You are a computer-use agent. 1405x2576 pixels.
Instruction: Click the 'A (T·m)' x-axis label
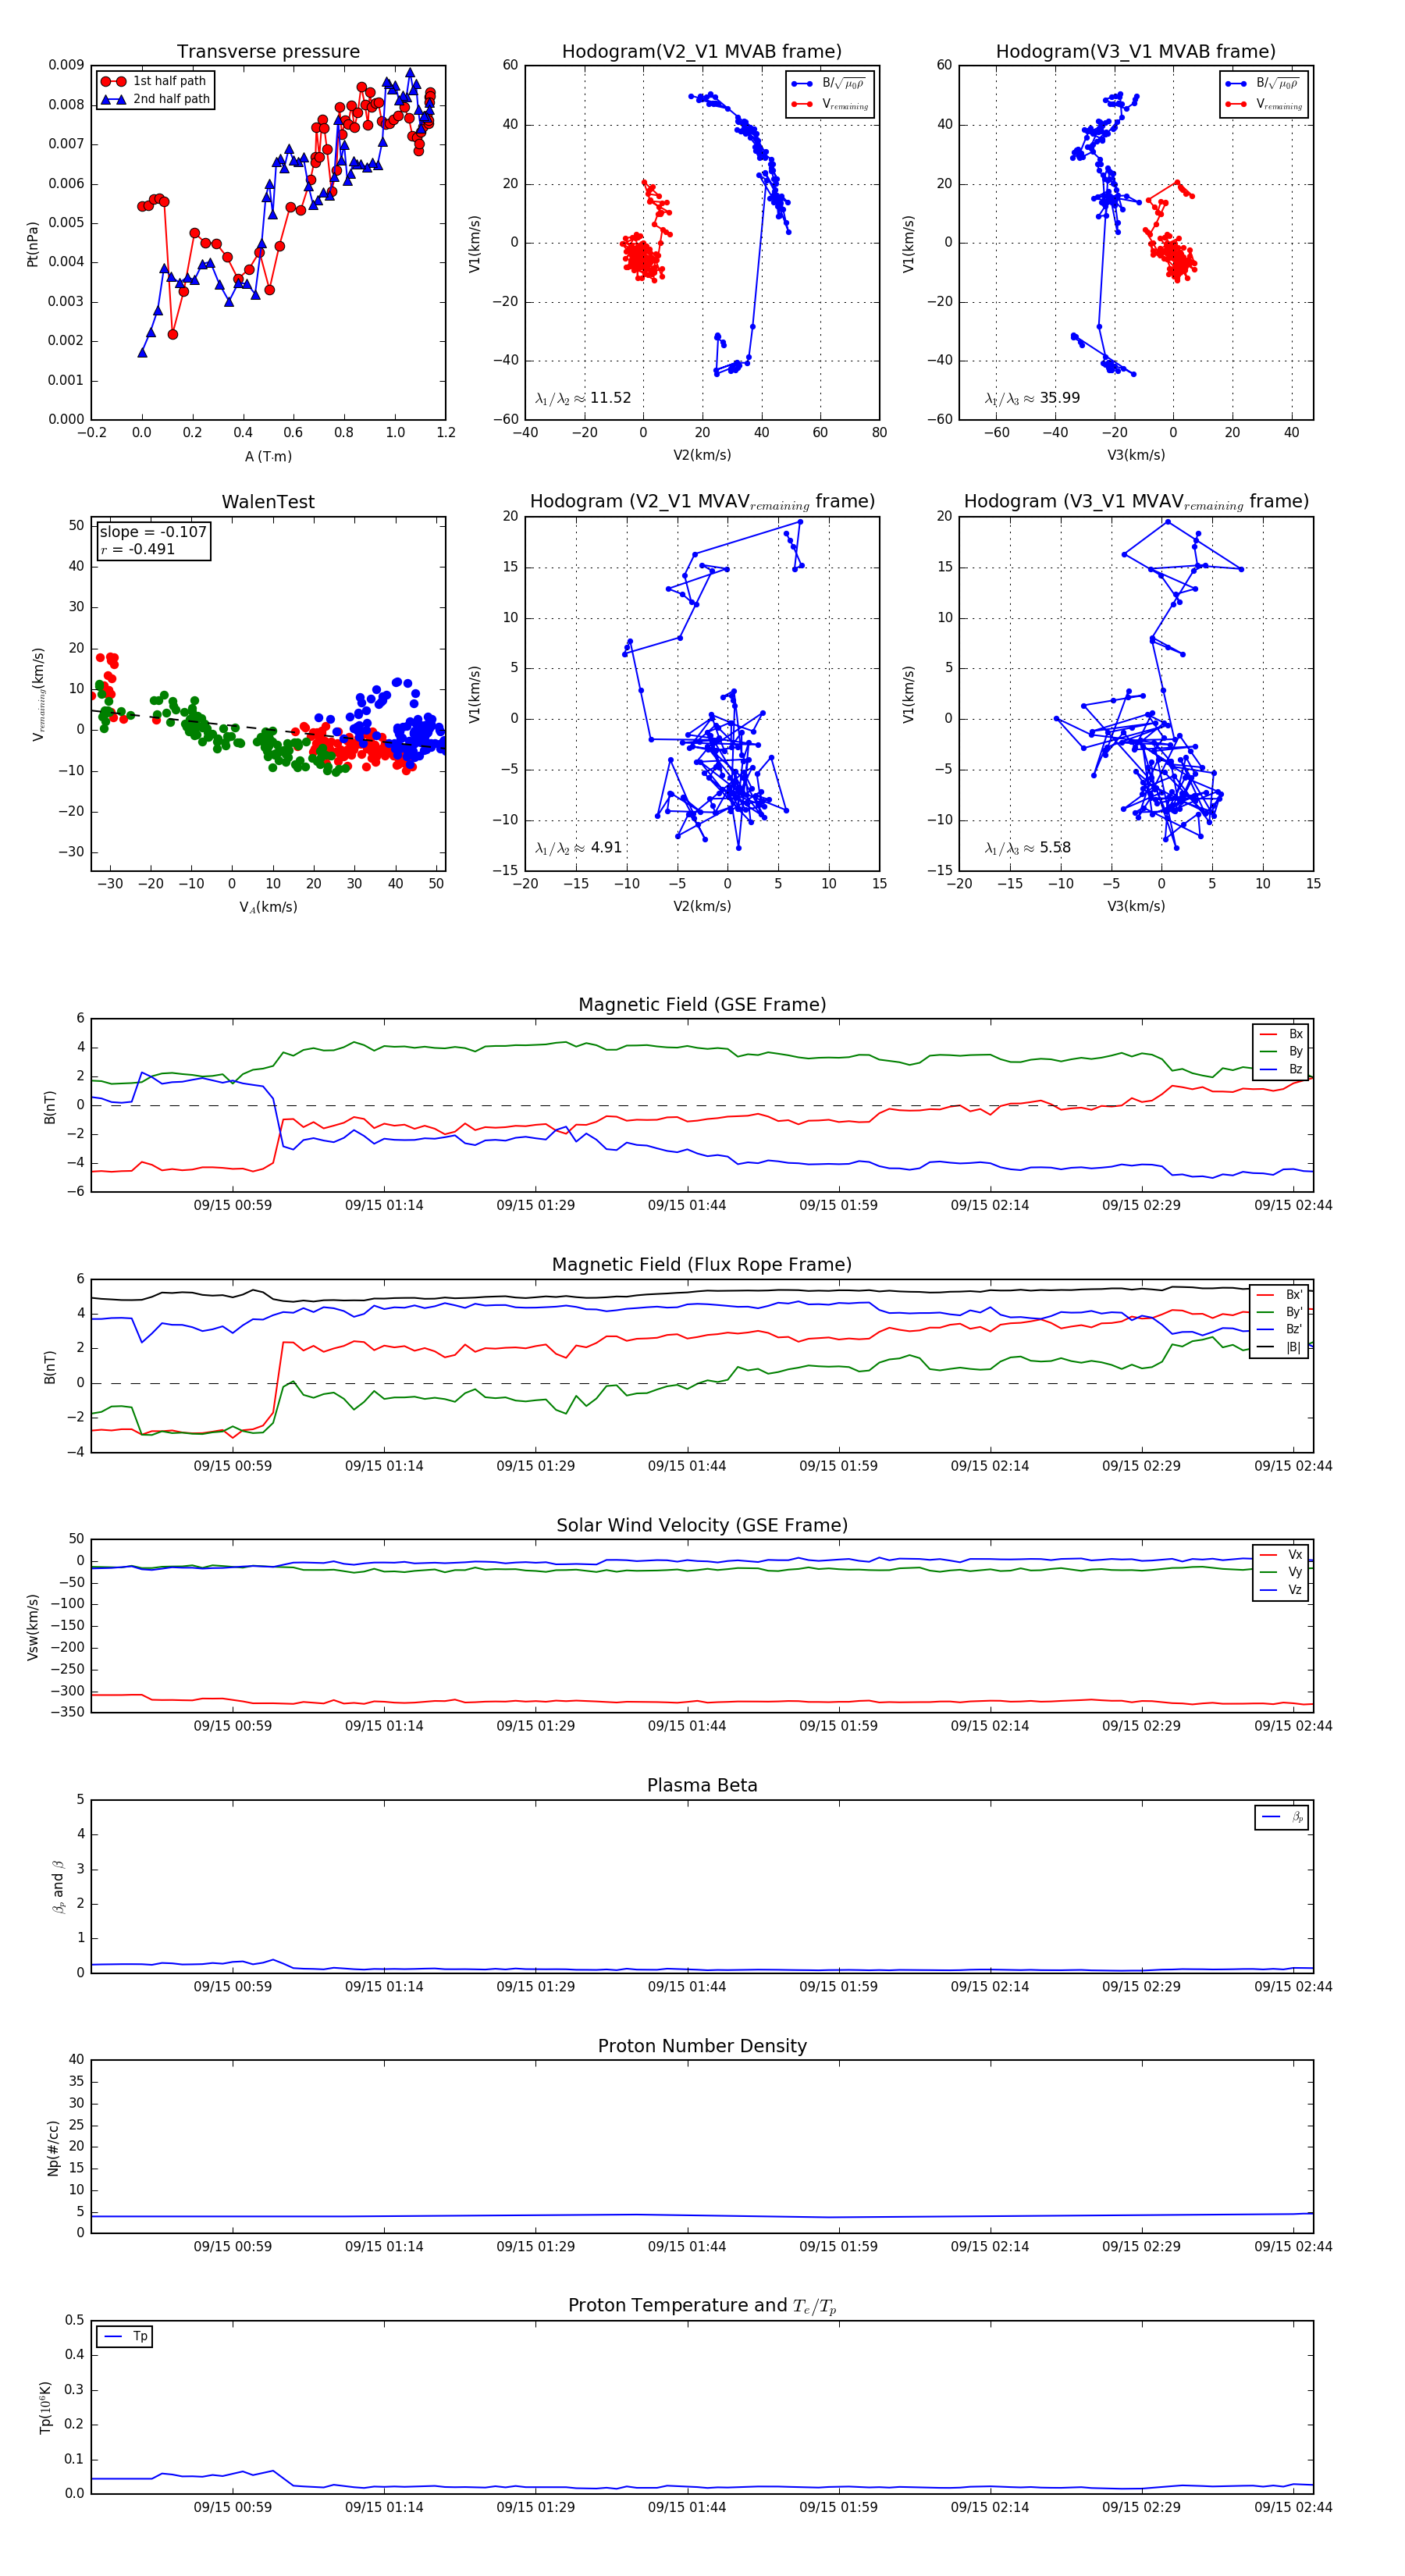[268, 456]
